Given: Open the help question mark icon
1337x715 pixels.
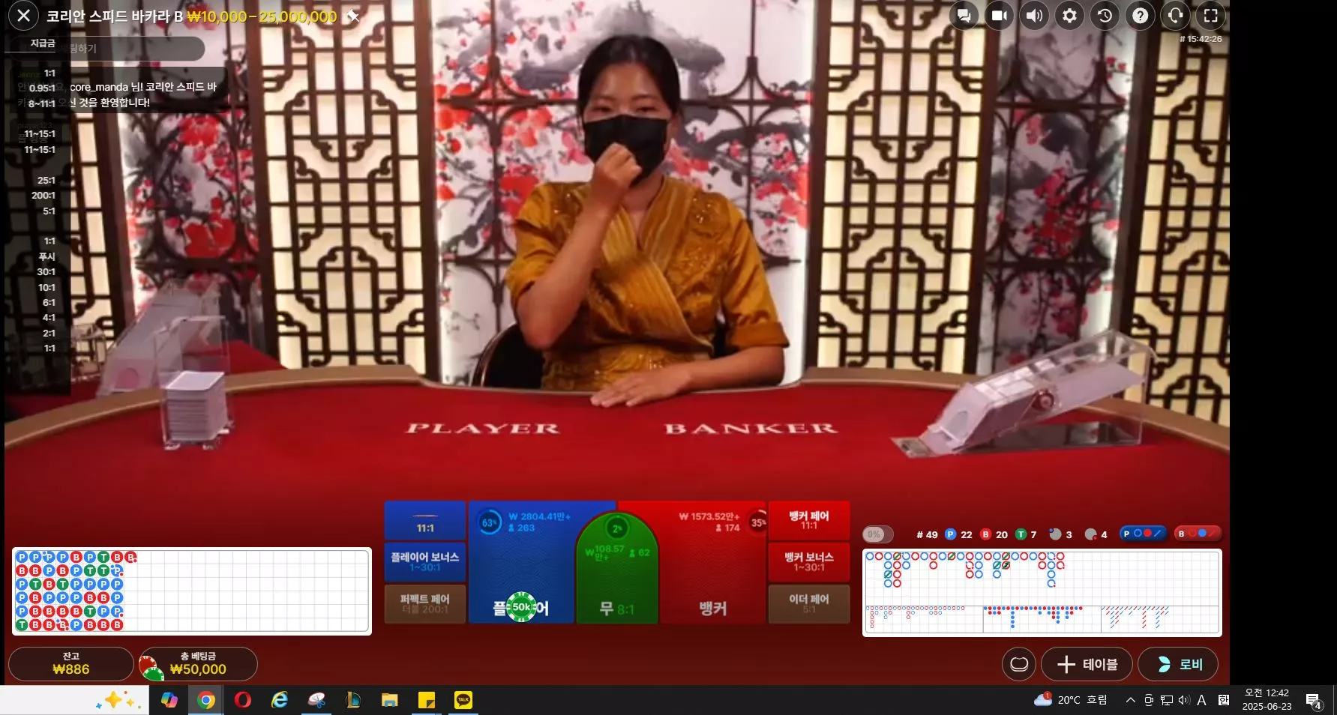Looking at the screenshot, I should tap(1141, 16).
